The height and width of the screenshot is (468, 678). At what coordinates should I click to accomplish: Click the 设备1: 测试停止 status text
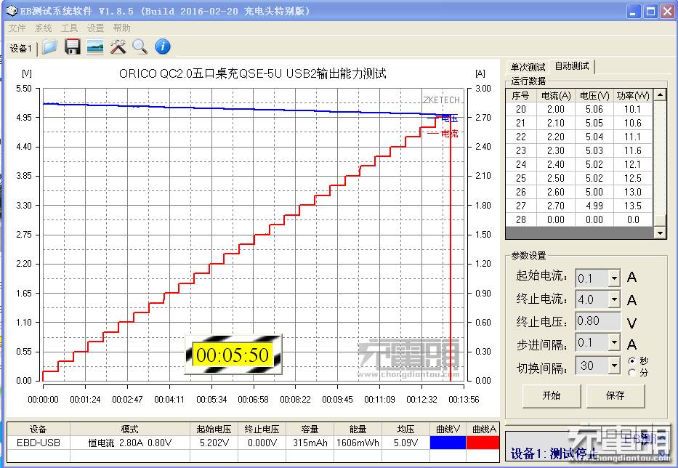(x=554, y=453)
